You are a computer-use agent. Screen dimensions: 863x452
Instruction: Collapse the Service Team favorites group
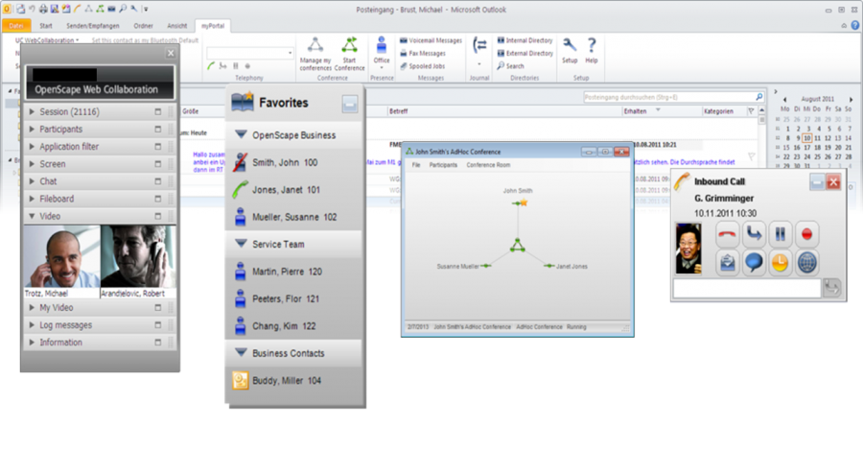[x=241, y=245]
